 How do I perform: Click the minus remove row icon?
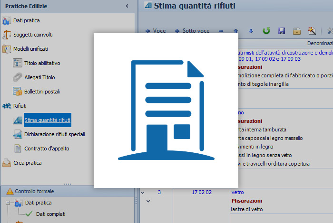click(x=221, y=31)
